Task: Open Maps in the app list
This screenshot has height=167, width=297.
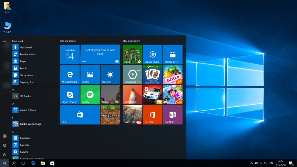Action: (x=34, y=61)
